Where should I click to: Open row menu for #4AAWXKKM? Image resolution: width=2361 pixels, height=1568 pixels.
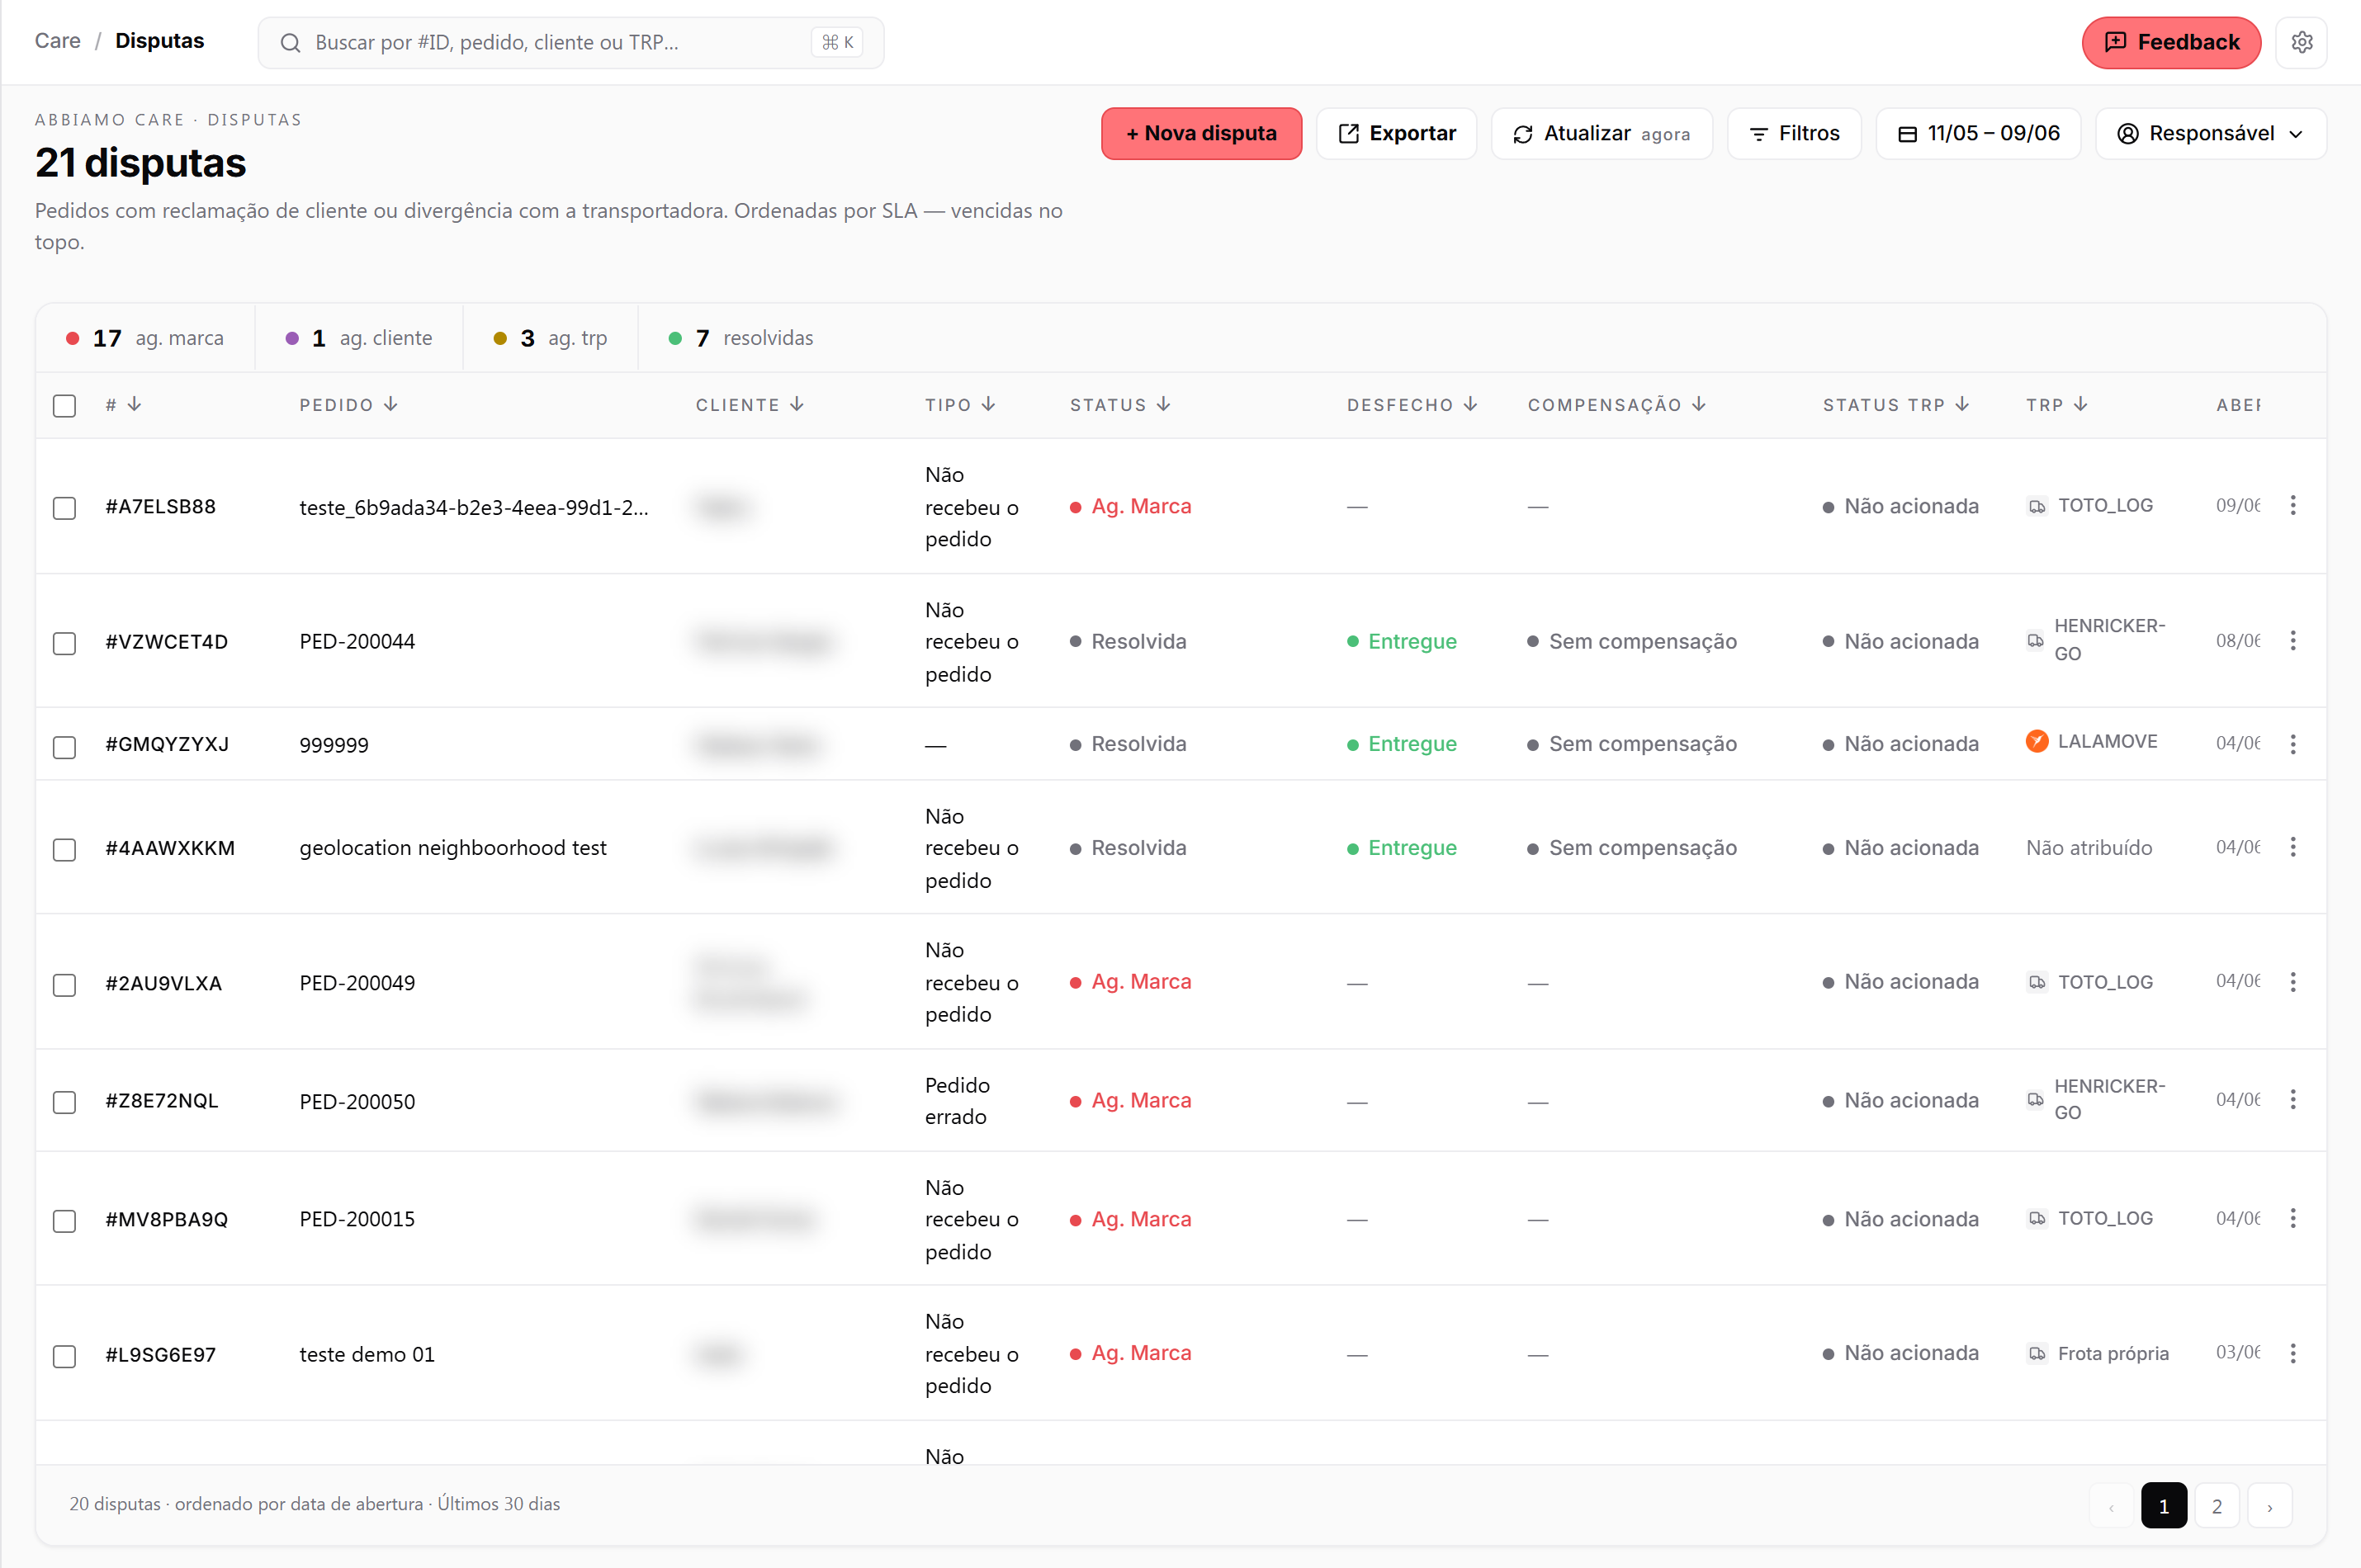[x=2293, y=848]
